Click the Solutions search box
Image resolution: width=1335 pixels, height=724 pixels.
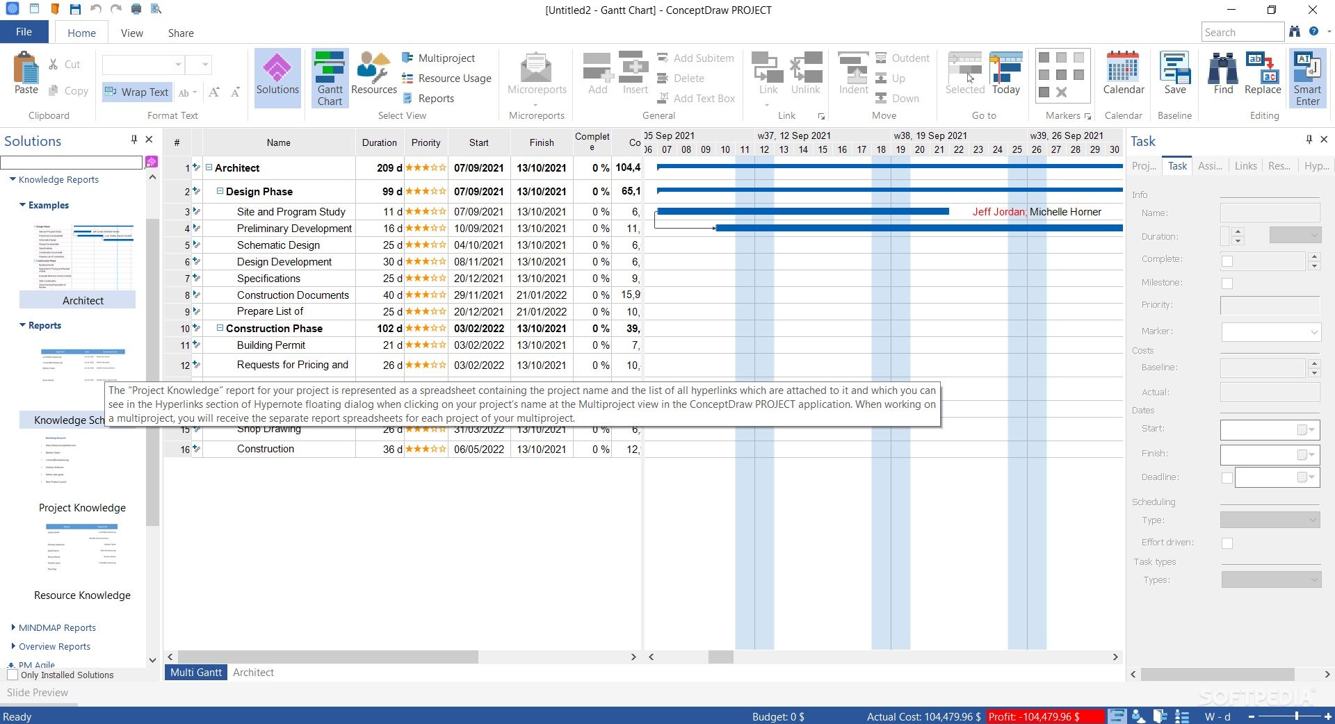(72, 163)
